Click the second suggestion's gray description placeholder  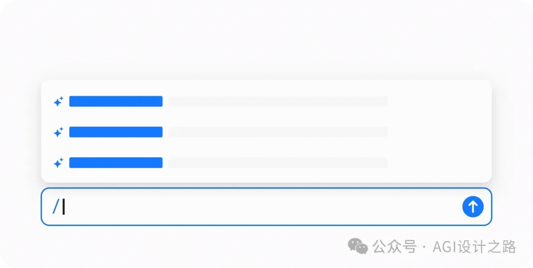[278, 132]
